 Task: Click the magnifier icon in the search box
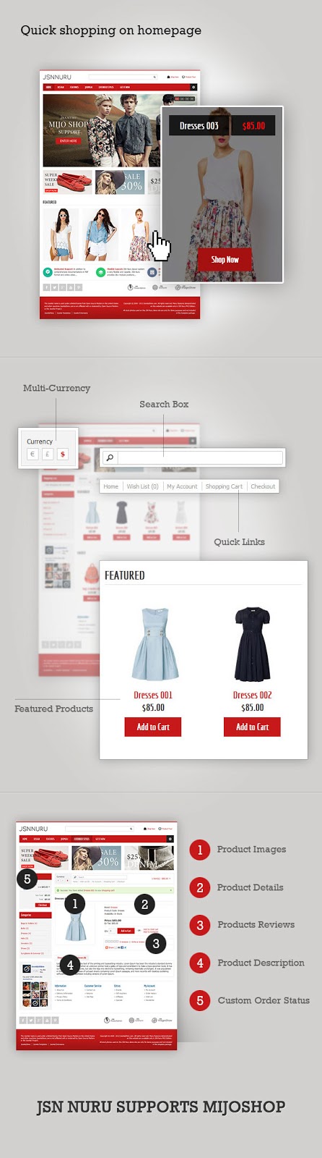coord(110,457)
